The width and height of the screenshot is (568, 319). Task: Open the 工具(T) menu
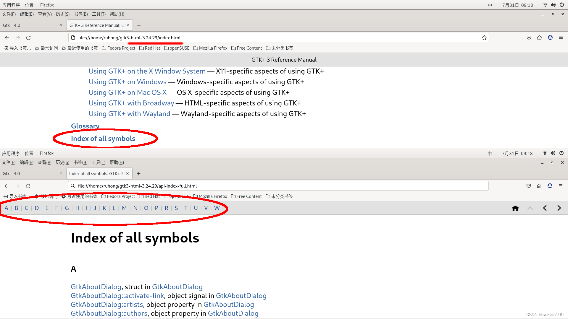pos(99,14)
